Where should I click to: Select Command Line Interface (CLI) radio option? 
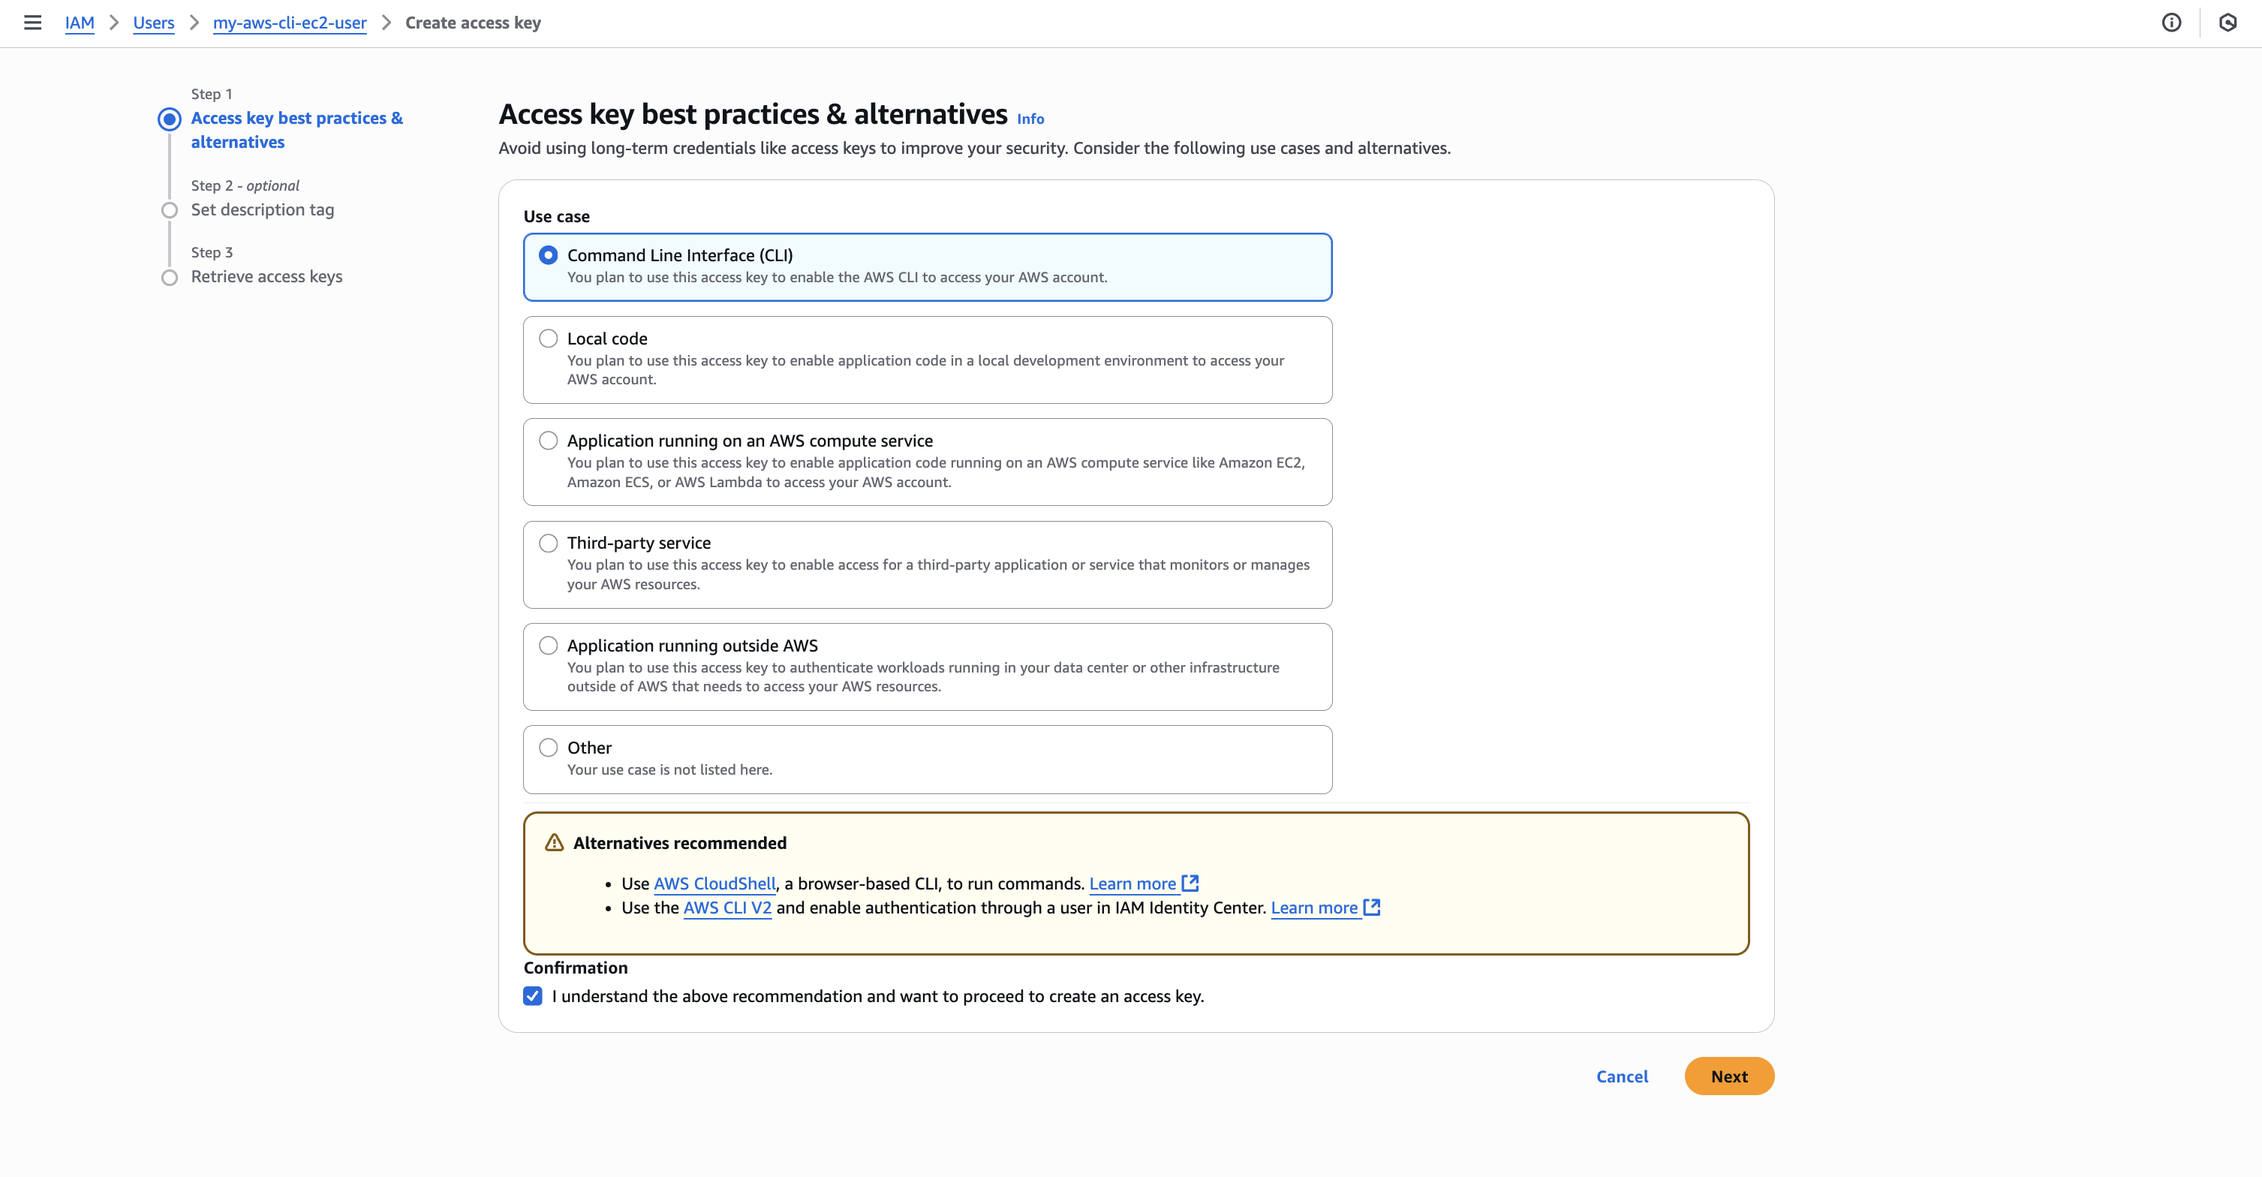(548, 254)
